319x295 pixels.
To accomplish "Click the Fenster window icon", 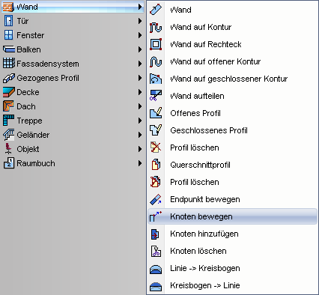I will pyautogui.click(x=8, y=35).
